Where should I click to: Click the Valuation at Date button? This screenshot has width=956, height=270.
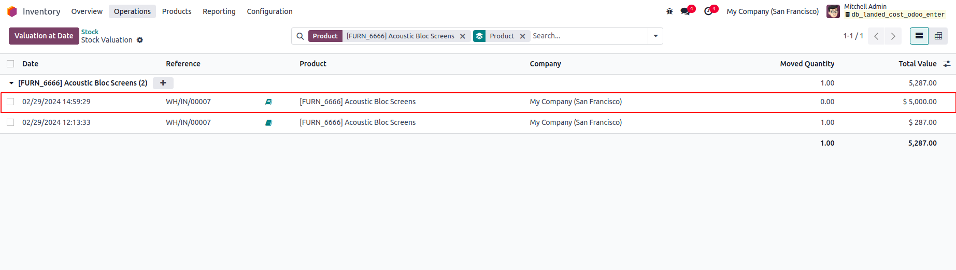44,36
